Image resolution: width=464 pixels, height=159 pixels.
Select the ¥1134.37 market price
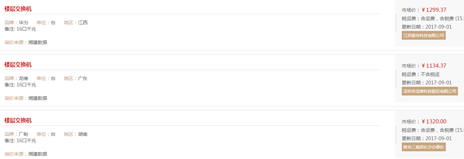[x=434, y=66]
